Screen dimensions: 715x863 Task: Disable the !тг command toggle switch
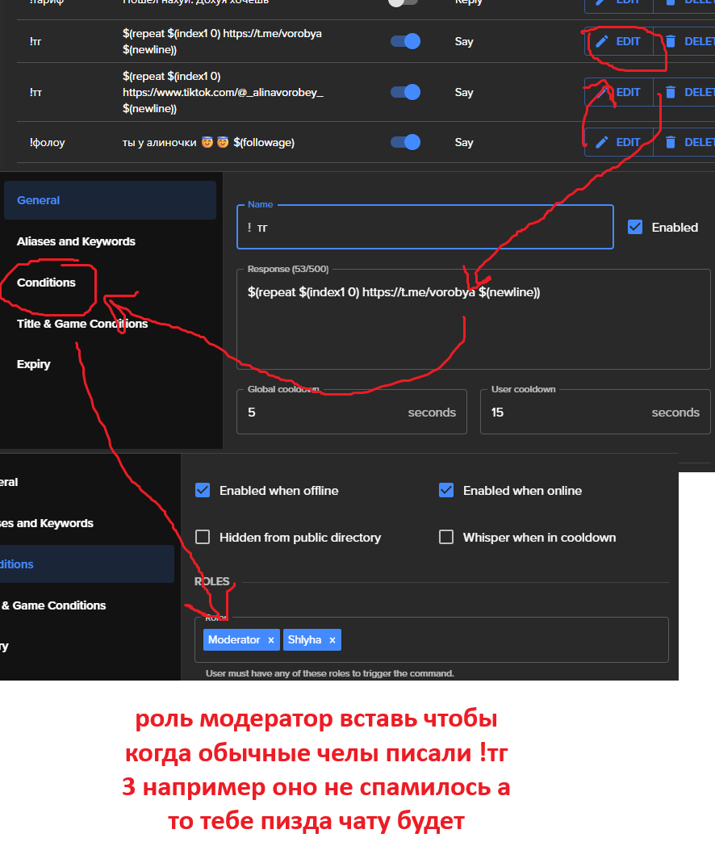tap(403, 41)
